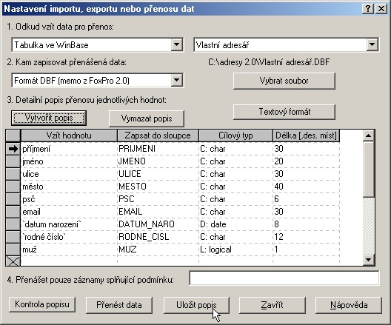Click 'Kontrola popisu' button
The height and width of the screenshot is (325, 391).
(x=42, y=304)
